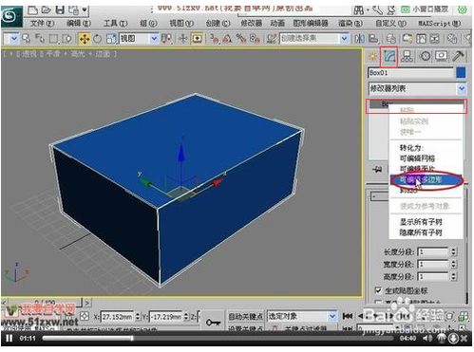Click the 高度分段 spinner arrows
Viewport: 474px width, 352px height.
click(x=453, y=276)
